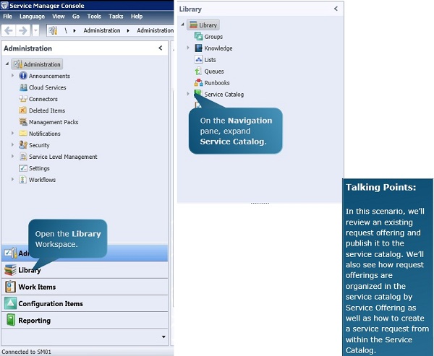
Task: Select the Cloud Services icon
Action: coord(23,87)
